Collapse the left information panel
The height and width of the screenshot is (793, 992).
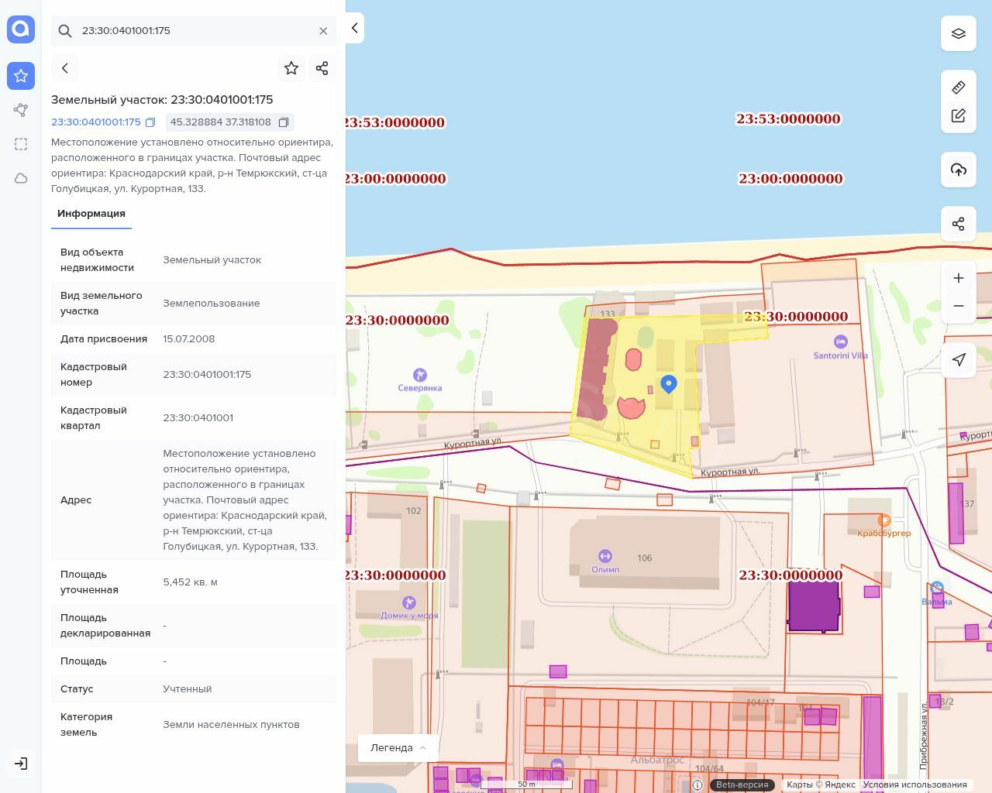coord(354,28)
